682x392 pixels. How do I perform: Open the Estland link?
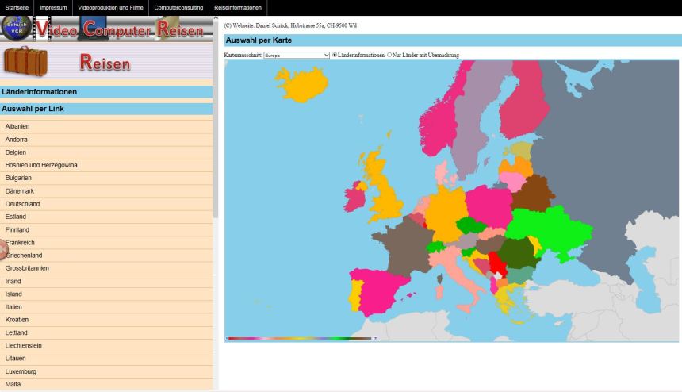pos(16,217)
